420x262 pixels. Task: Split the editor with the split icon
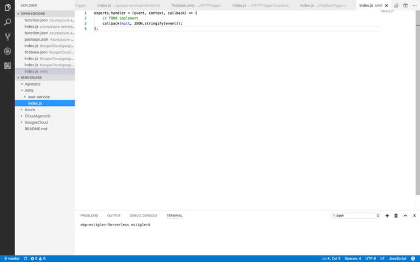pos(405,5)
